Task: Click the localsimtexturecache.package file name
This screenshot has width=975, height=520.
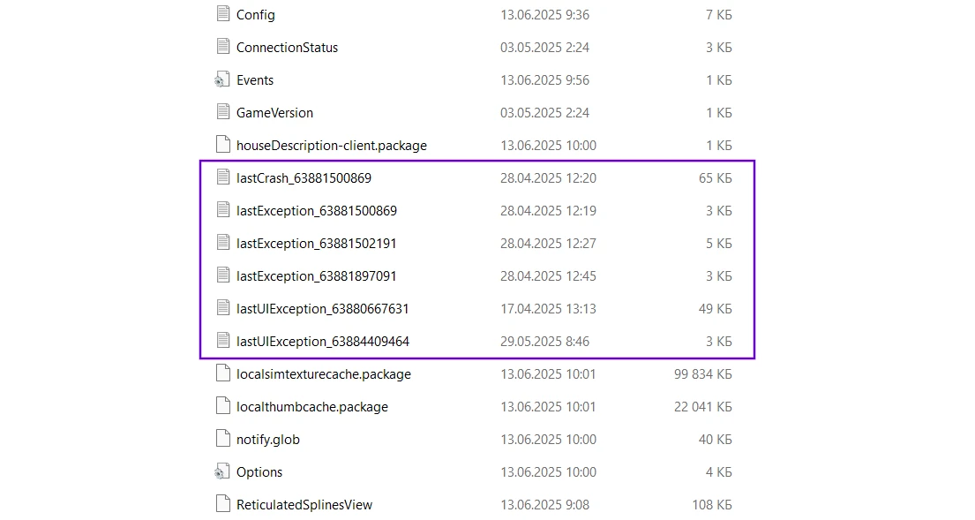Action: [x=323, y=374]
